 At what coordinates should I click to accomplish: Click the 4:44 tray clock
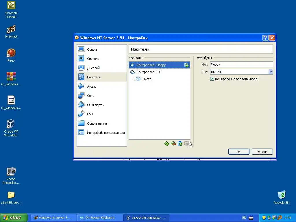288,218
